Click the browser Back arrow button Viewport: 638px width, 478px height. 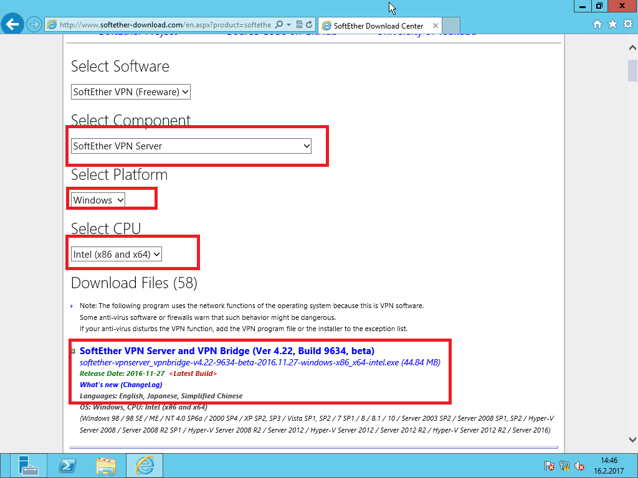12,25
